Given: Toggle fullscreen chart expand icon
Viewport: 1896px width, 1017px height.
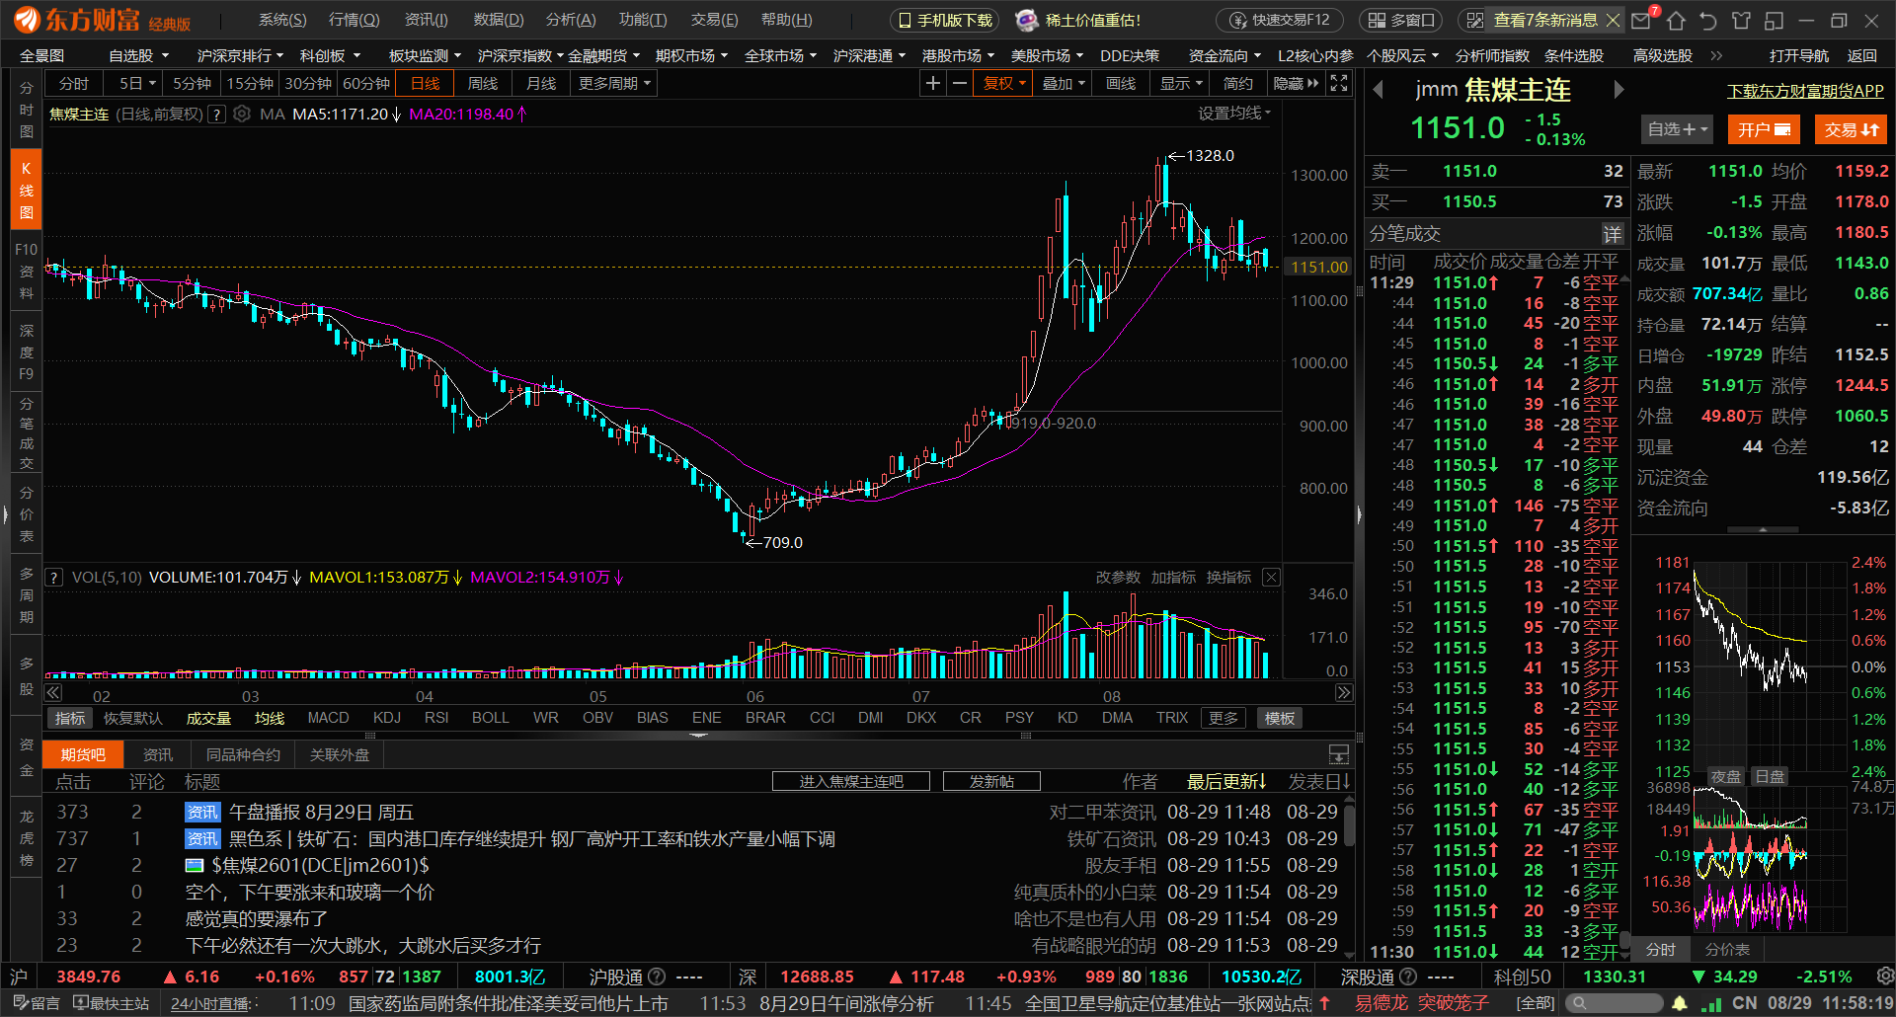Looking at the screenshot, I should pyautogui.click(x=1339, y=84).
